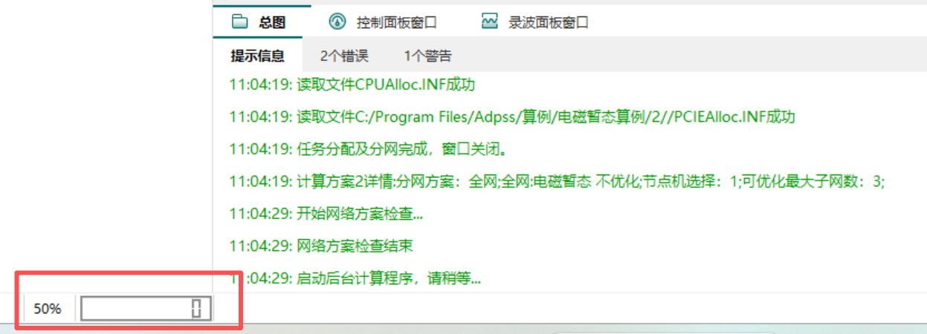Screen dimensions: 927x334
Task: Click the folder icon on 总图 tab
Action: 239,22
